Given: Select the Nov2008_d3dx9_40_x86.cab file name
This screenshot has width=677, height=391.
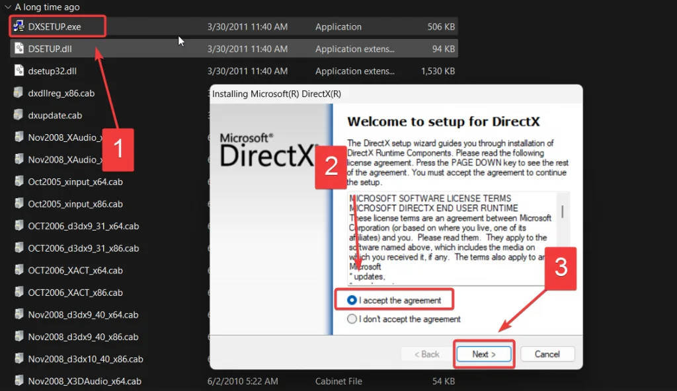Looking at the screenshot, I should 83,337.
